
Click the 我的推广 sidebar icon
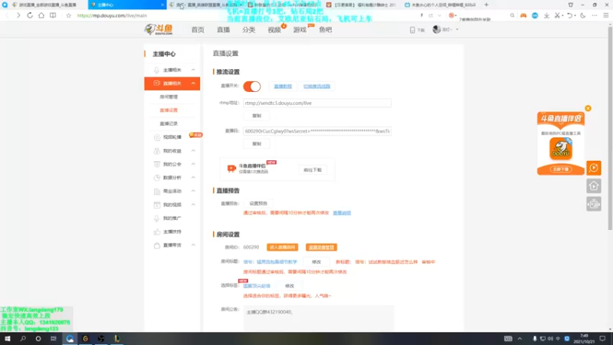click(157, 219)
